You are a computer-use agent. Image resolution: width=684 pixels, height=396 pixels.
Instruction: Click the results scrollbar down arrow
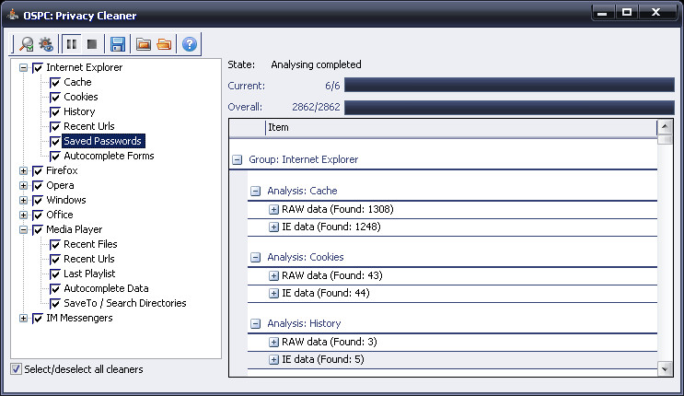[665, 368]
